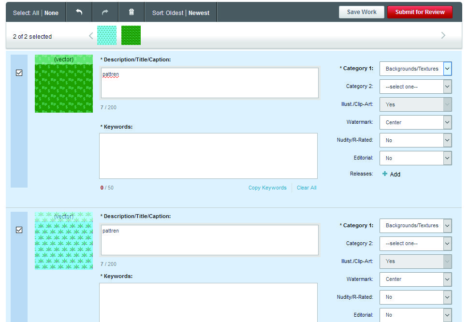Go to previous thumbnails with left chevron
Image resolution: width=469 pixels, height=322 pixels.
click(x=91, y=36)
